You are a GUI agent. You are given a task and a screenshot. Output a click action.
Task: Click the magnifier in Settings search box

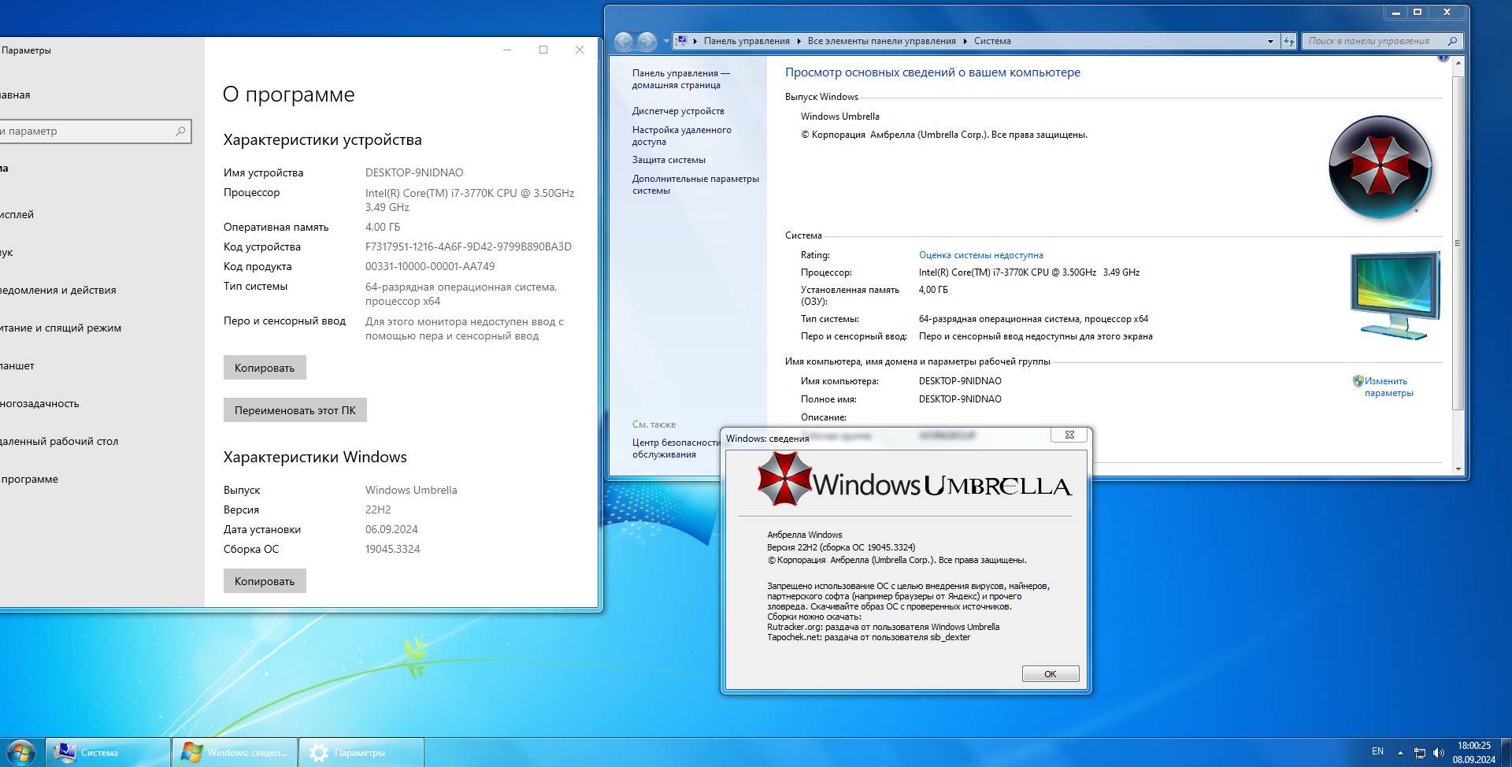click(180, 132)
